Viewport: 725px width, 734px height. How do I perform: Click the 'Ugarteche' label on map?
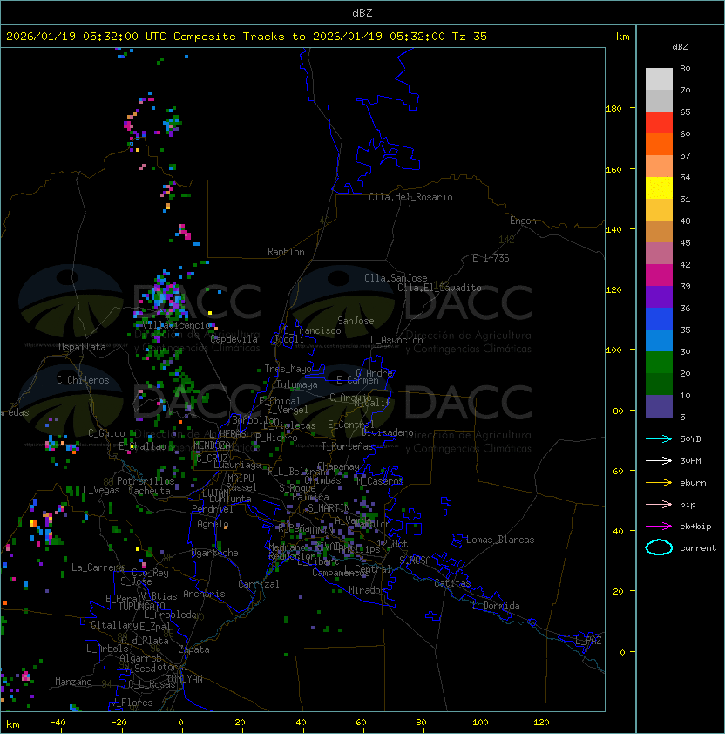tap(215, 553)
